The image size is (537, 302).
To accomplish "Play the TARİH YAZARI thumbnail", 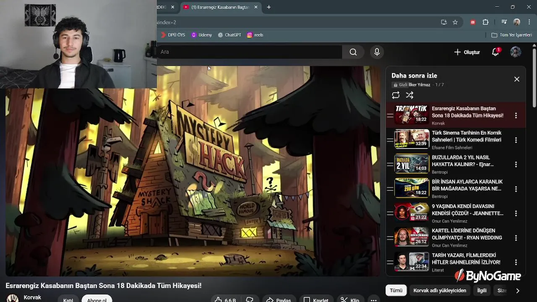I will coord(412,261).
